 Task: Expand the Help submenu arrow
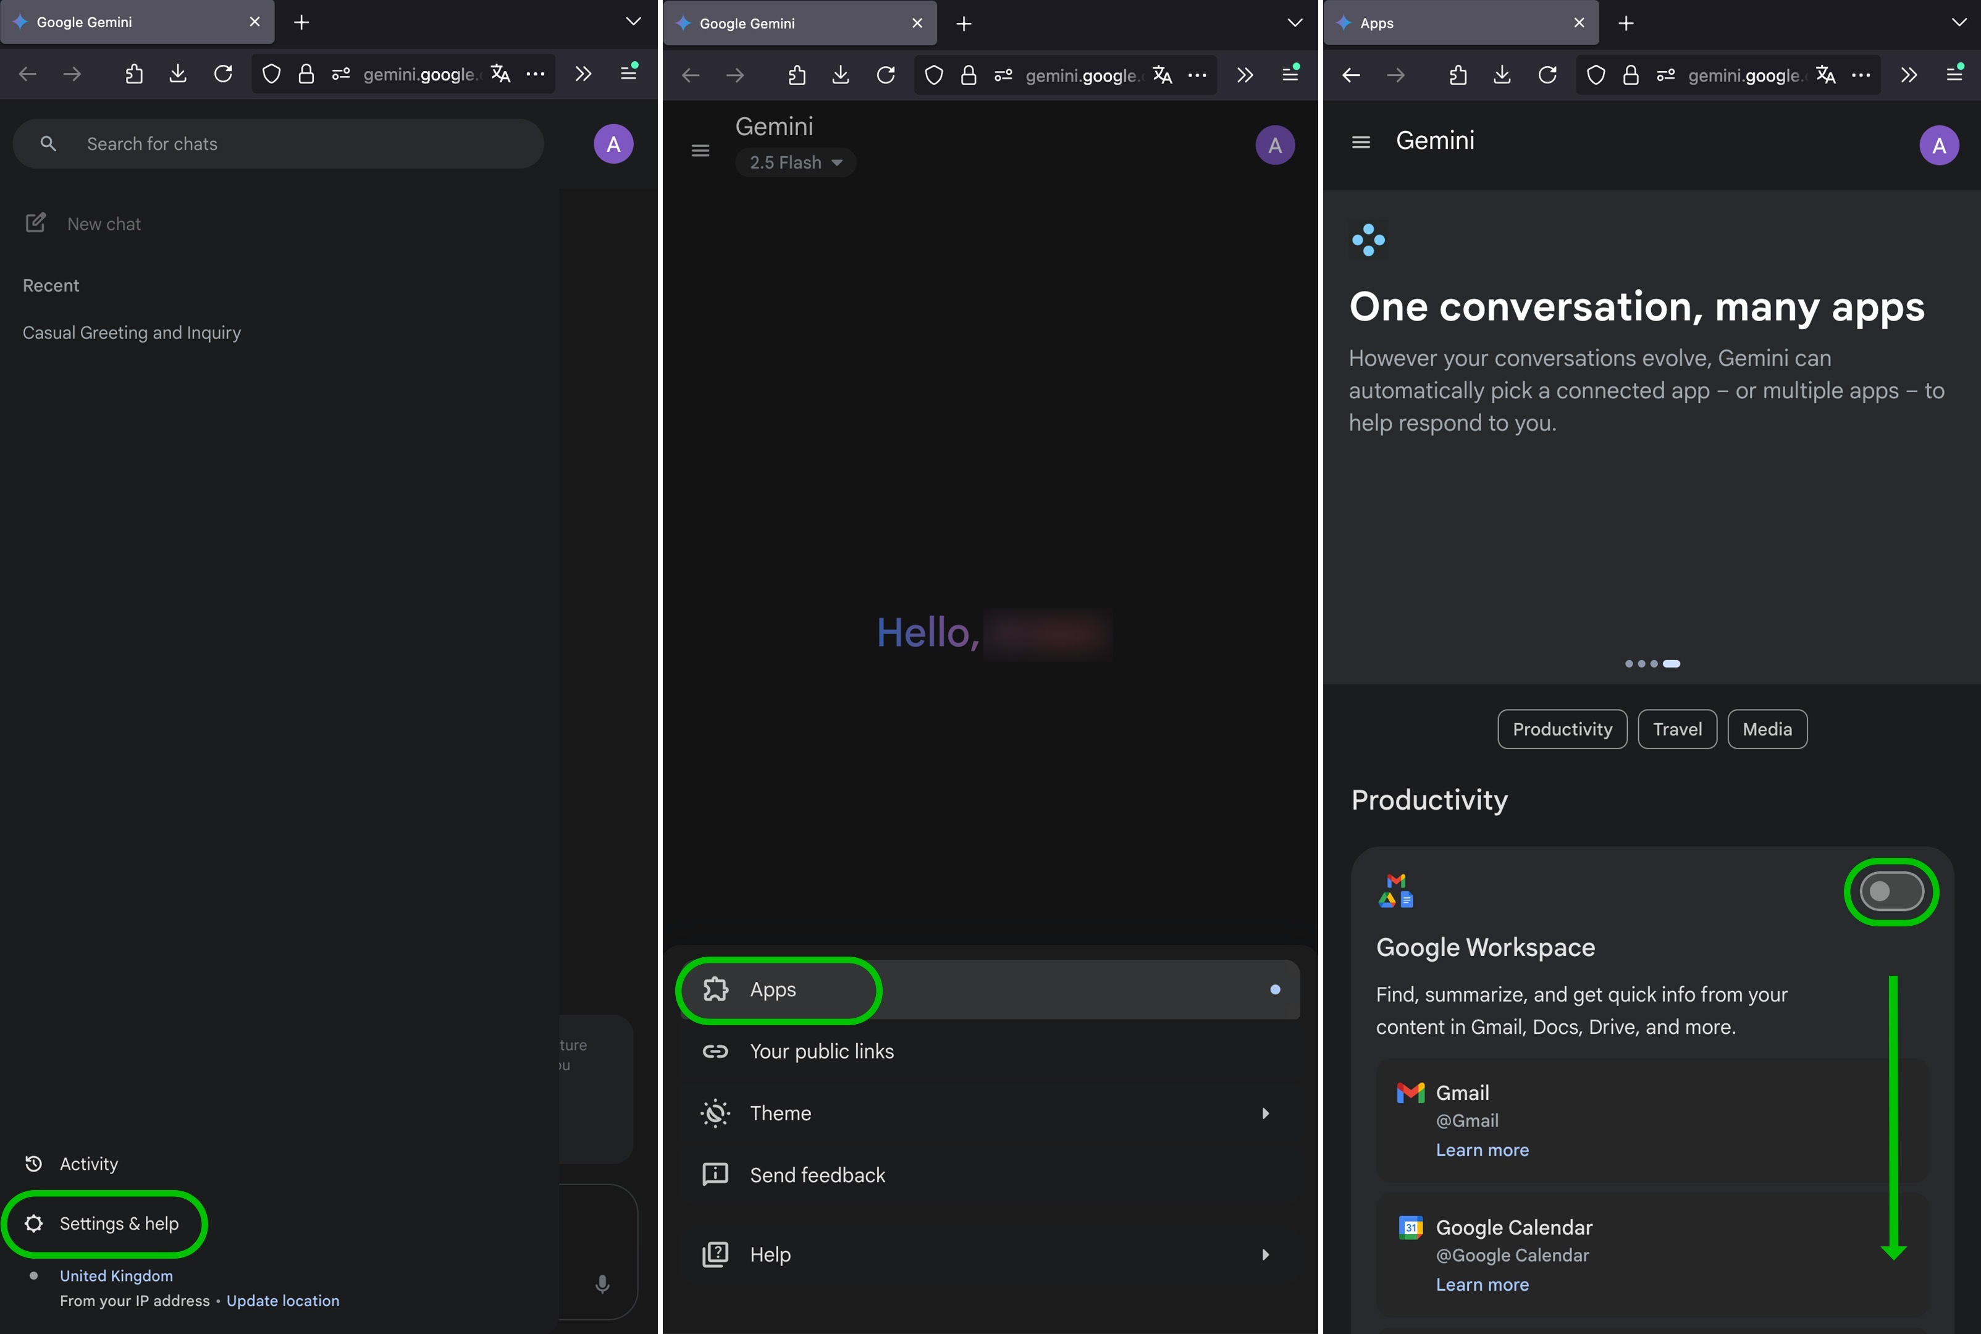[1265, 1255]
